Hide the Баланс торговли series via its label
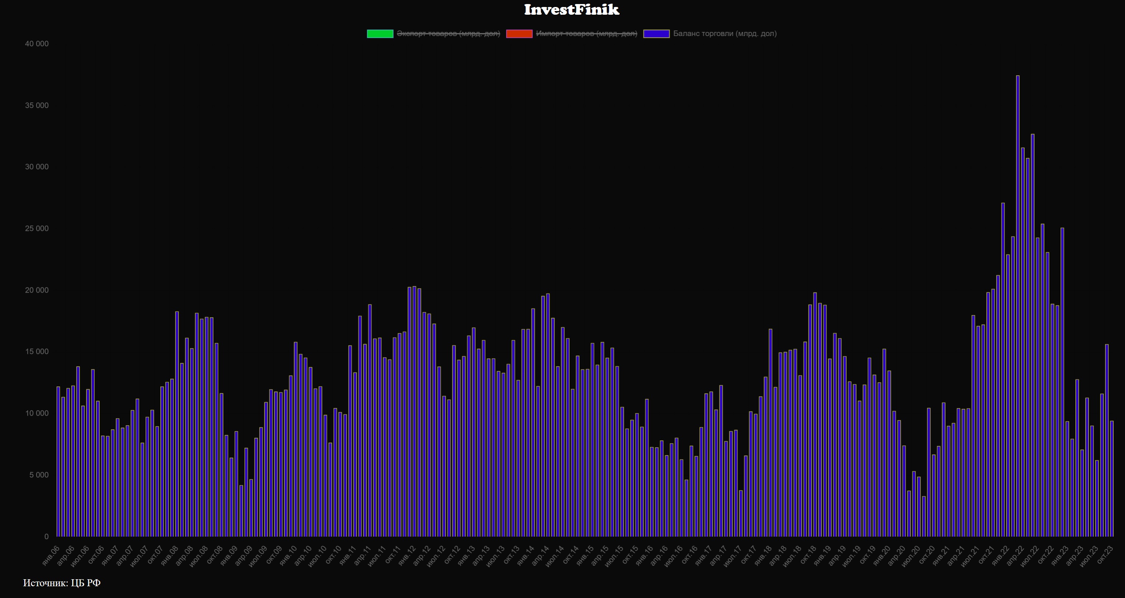Viewport: 1125px width, 598px height. click(x=725, y=33)
